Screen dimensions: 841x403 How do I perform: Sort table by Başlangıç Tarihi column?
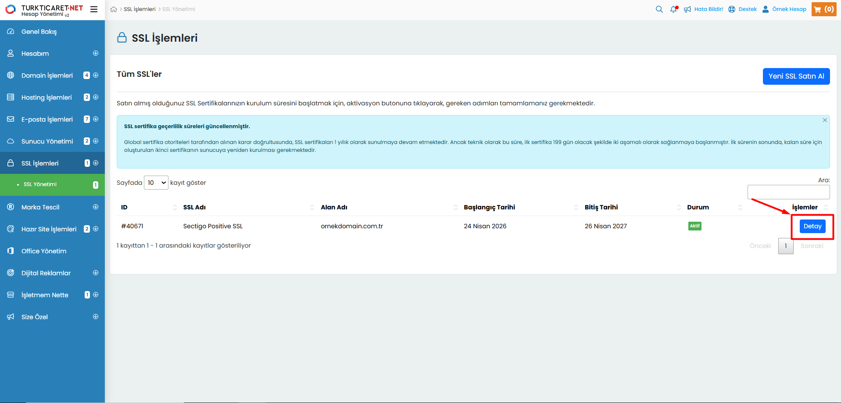click(x=520, y=207)
